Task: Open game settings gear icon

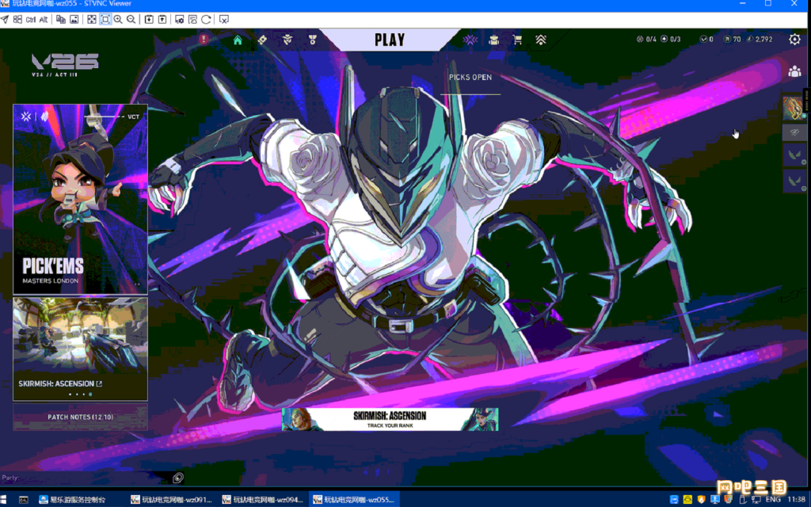Action: click(x=794, y=40)
